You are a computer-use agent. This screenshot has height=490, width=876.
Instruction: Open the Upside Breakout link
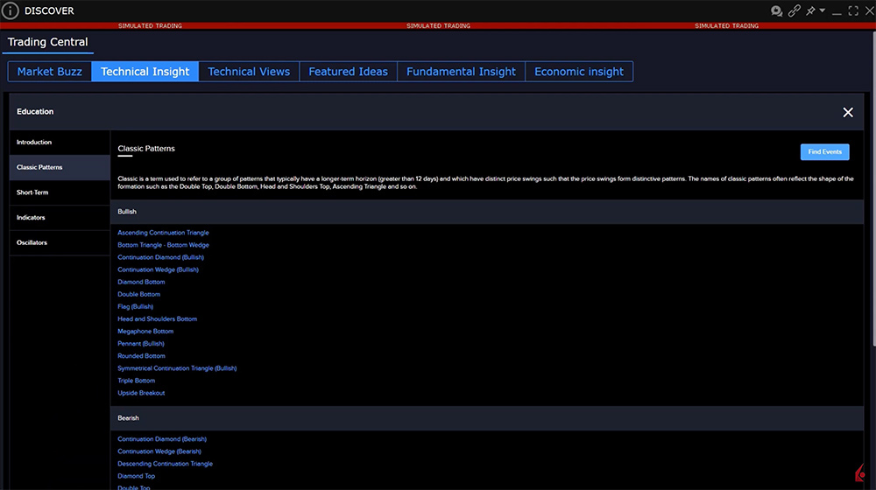point(141,393)
